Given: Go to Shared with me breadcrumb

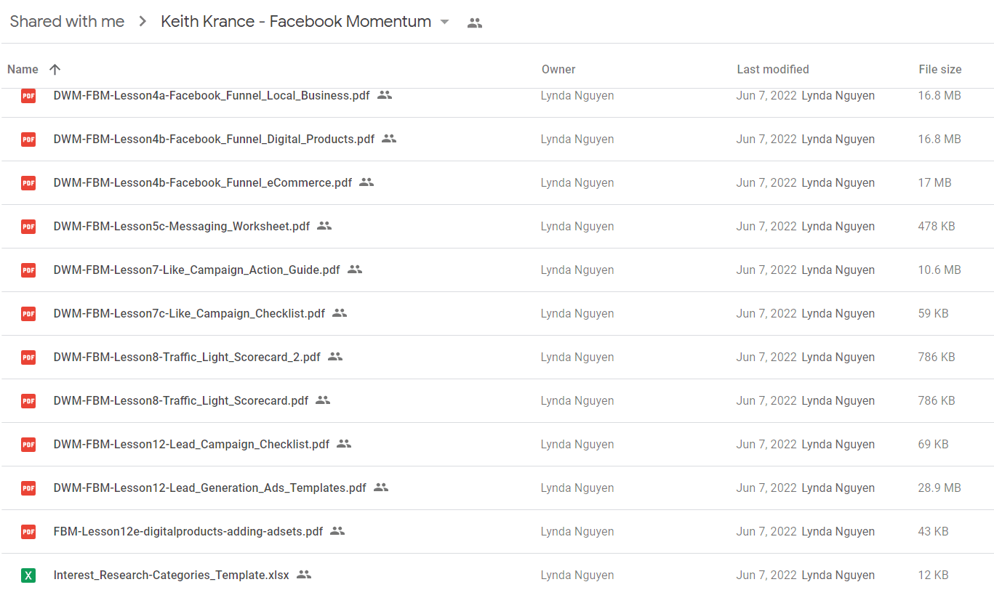Looking at the screenshot, I should coord(67,22).
